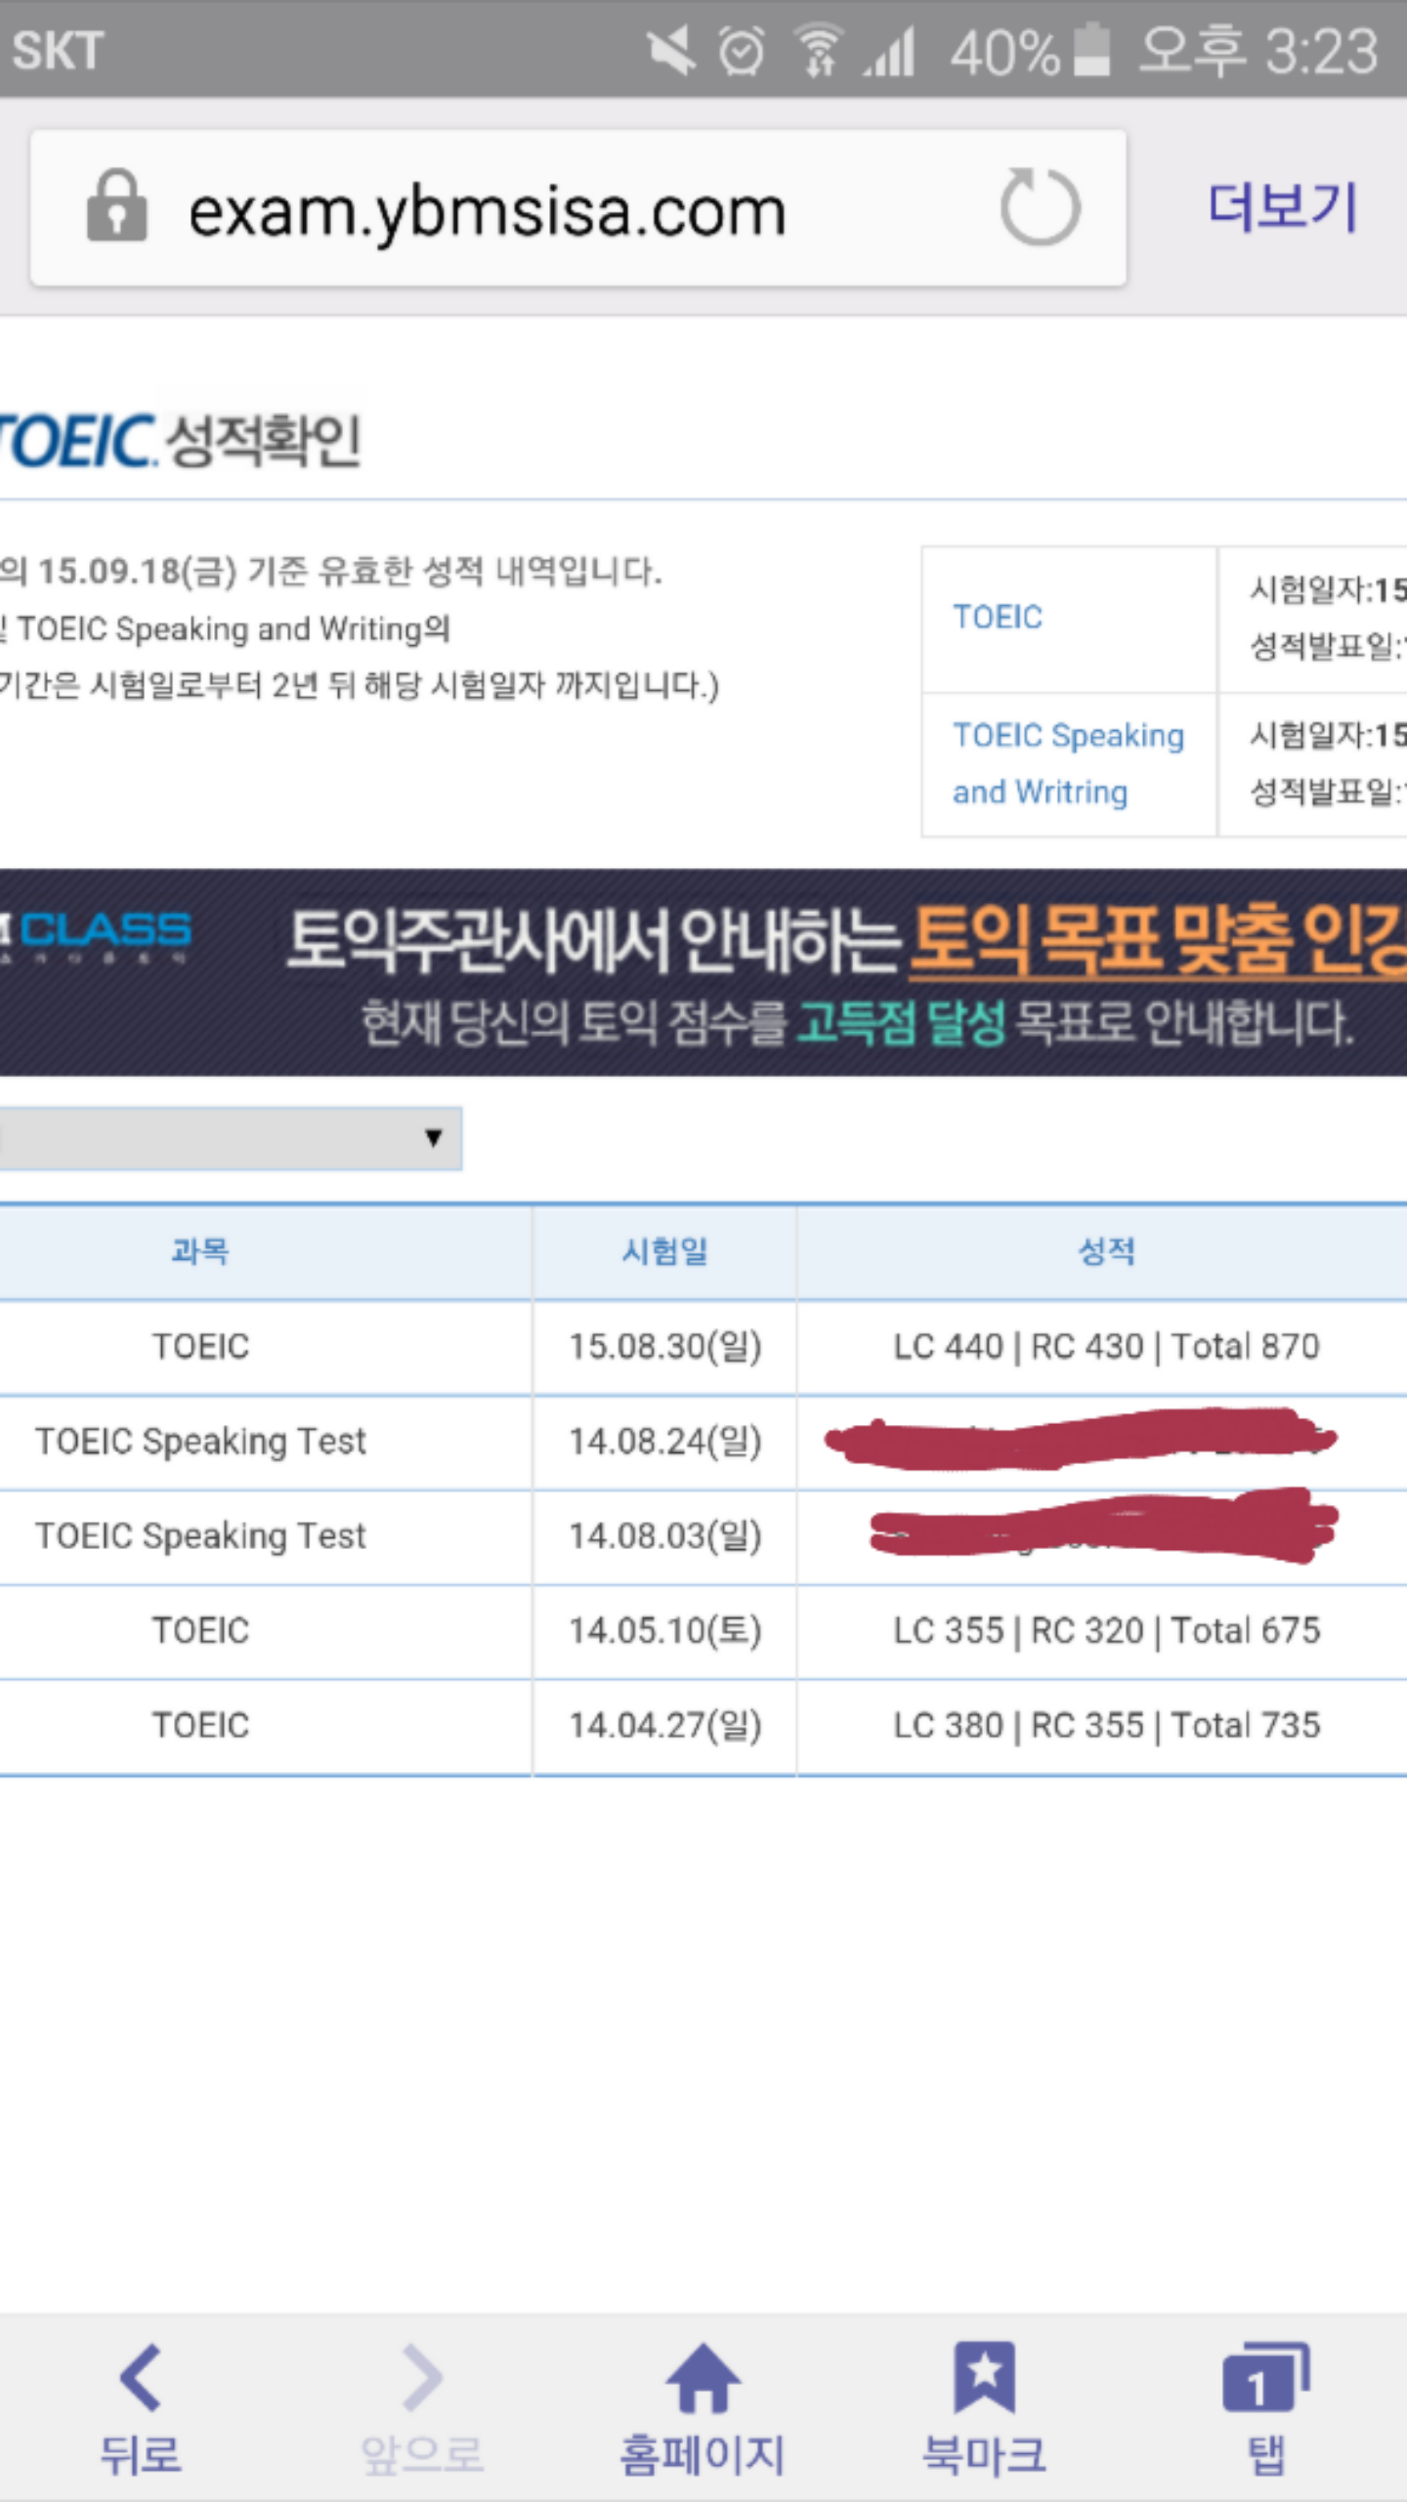Viewport: 1407px width, 2502px height.
Task: Open 북마크 bookmarks
Action: tap(985, 2408)
